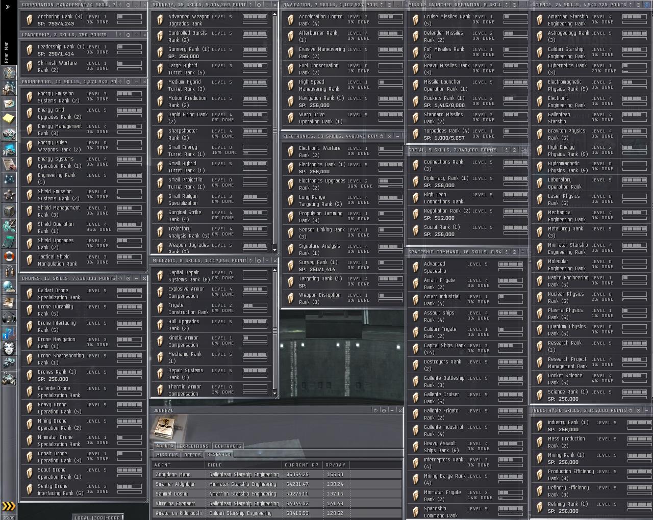Click Small Energy Turret 18% progress bar
This screenshot has height=520, width=653.
pyautogui.click(x=255, y=152)
